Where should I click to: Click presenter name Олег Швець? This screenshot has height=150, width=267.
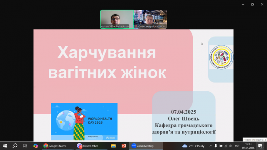(184, 118)
